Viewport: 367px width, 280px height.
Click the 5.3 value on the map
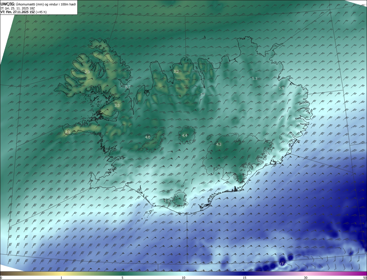(255, 78)
